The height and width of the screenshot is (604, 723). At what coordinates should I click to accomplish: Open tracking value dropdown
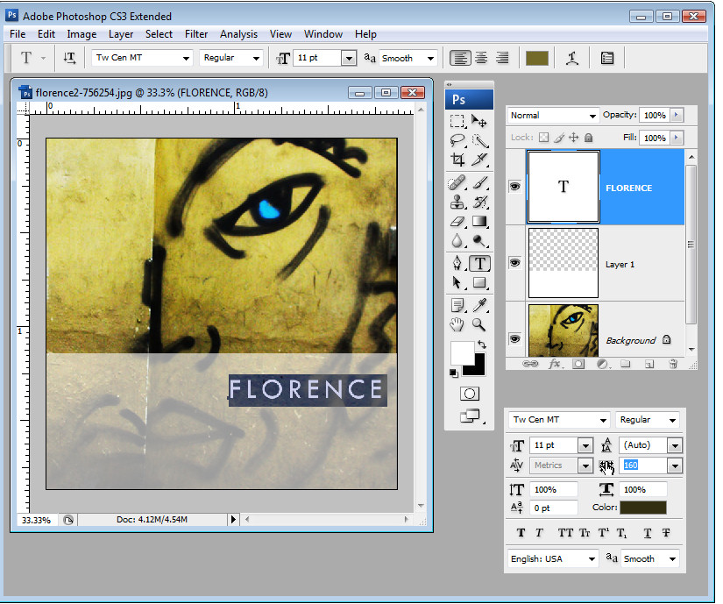[x=675, y=465]
